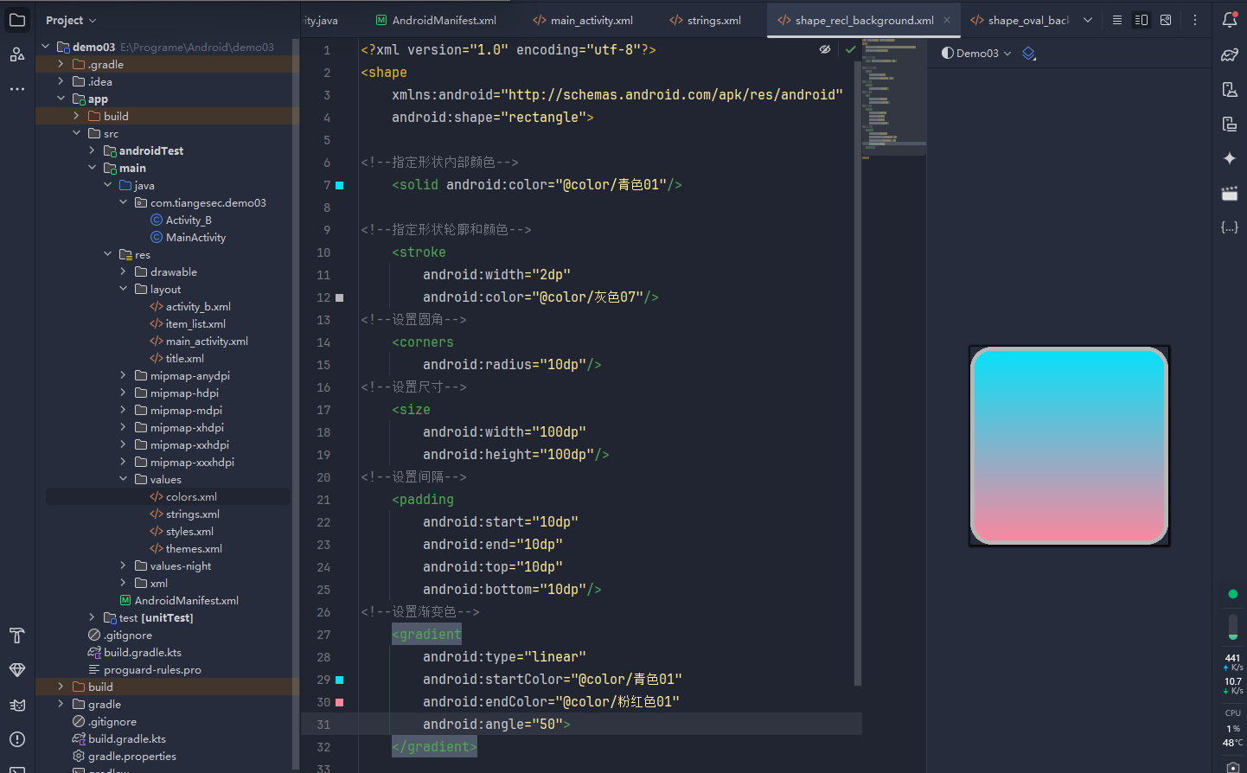Expand the .idea folder
The image size is (1247, 773).
click(x=61, y=81)
